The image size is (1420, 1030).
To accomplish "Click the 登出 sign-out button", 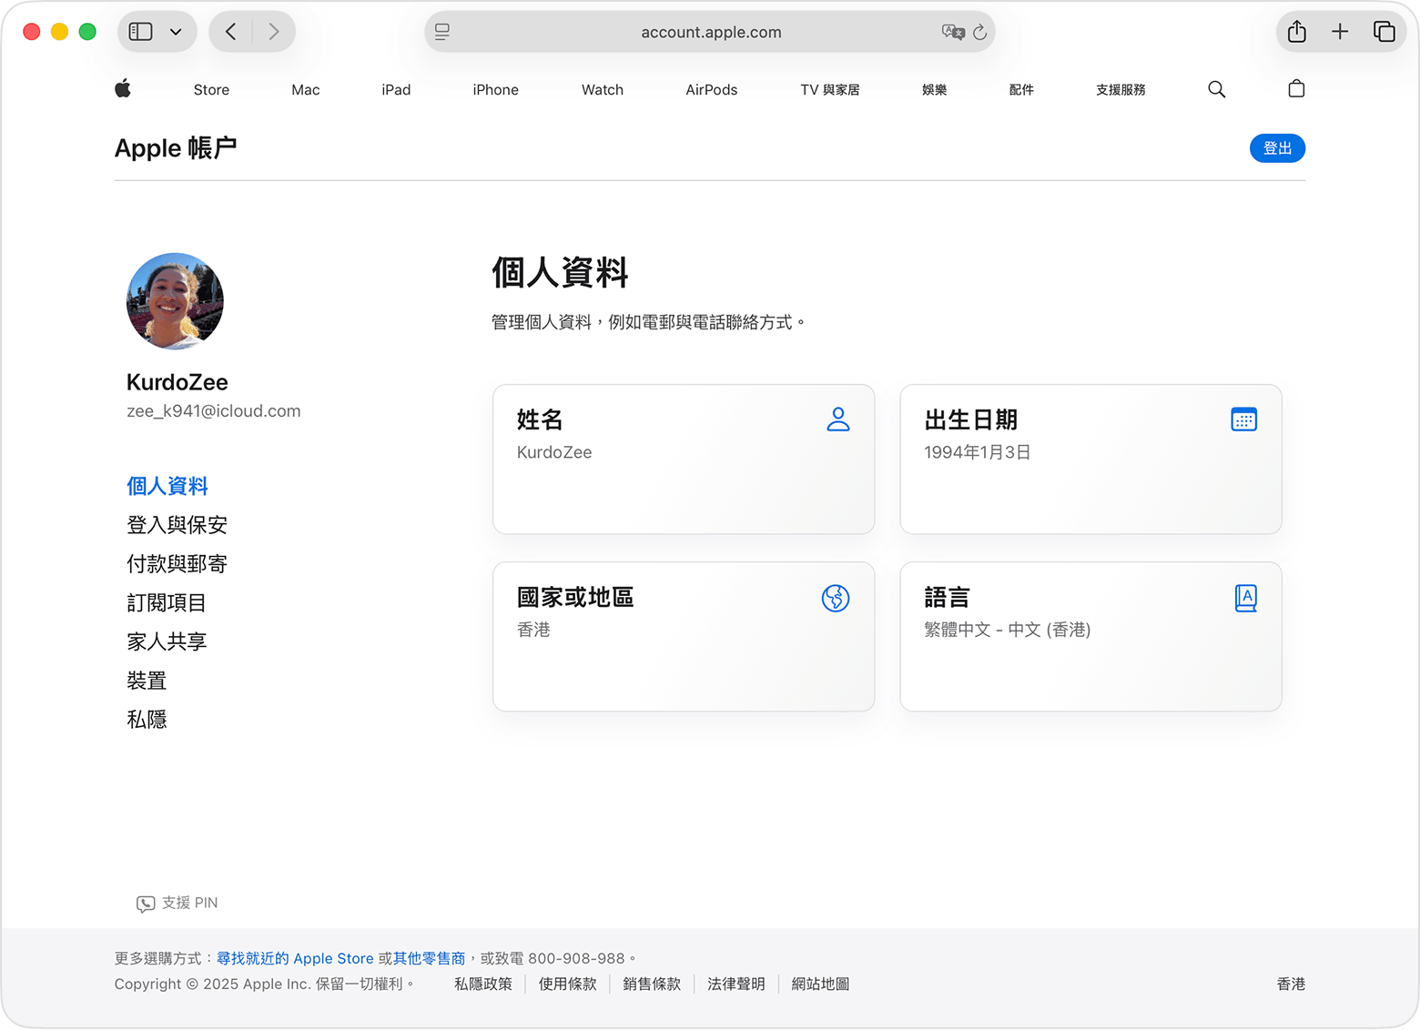I will [x=1278, y=148].
